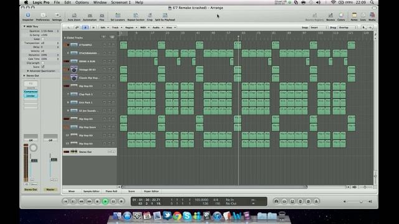Expand the Global Tracks disclosure triangle

[65, 37]
